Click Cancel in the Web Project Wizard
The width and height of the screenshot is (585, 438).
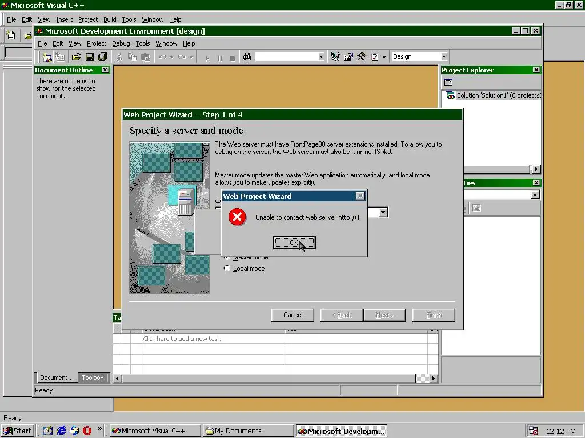(x=293, y=315)
